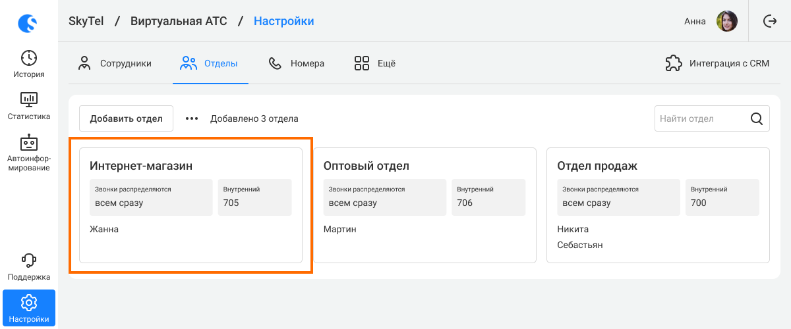The image size is (791, 329).
Task: Click the SkyTel logo icon
Action: point(28,24)
